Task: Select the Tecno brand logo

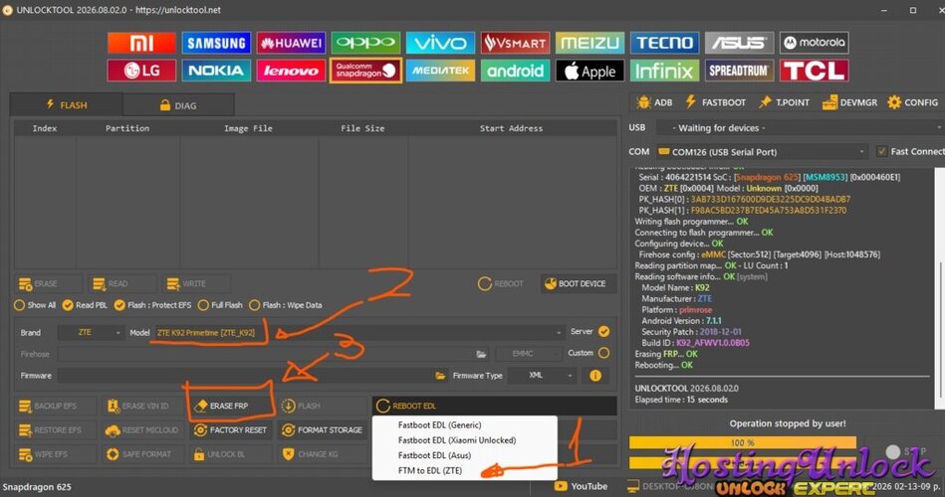Action: [x=665, y=43]
